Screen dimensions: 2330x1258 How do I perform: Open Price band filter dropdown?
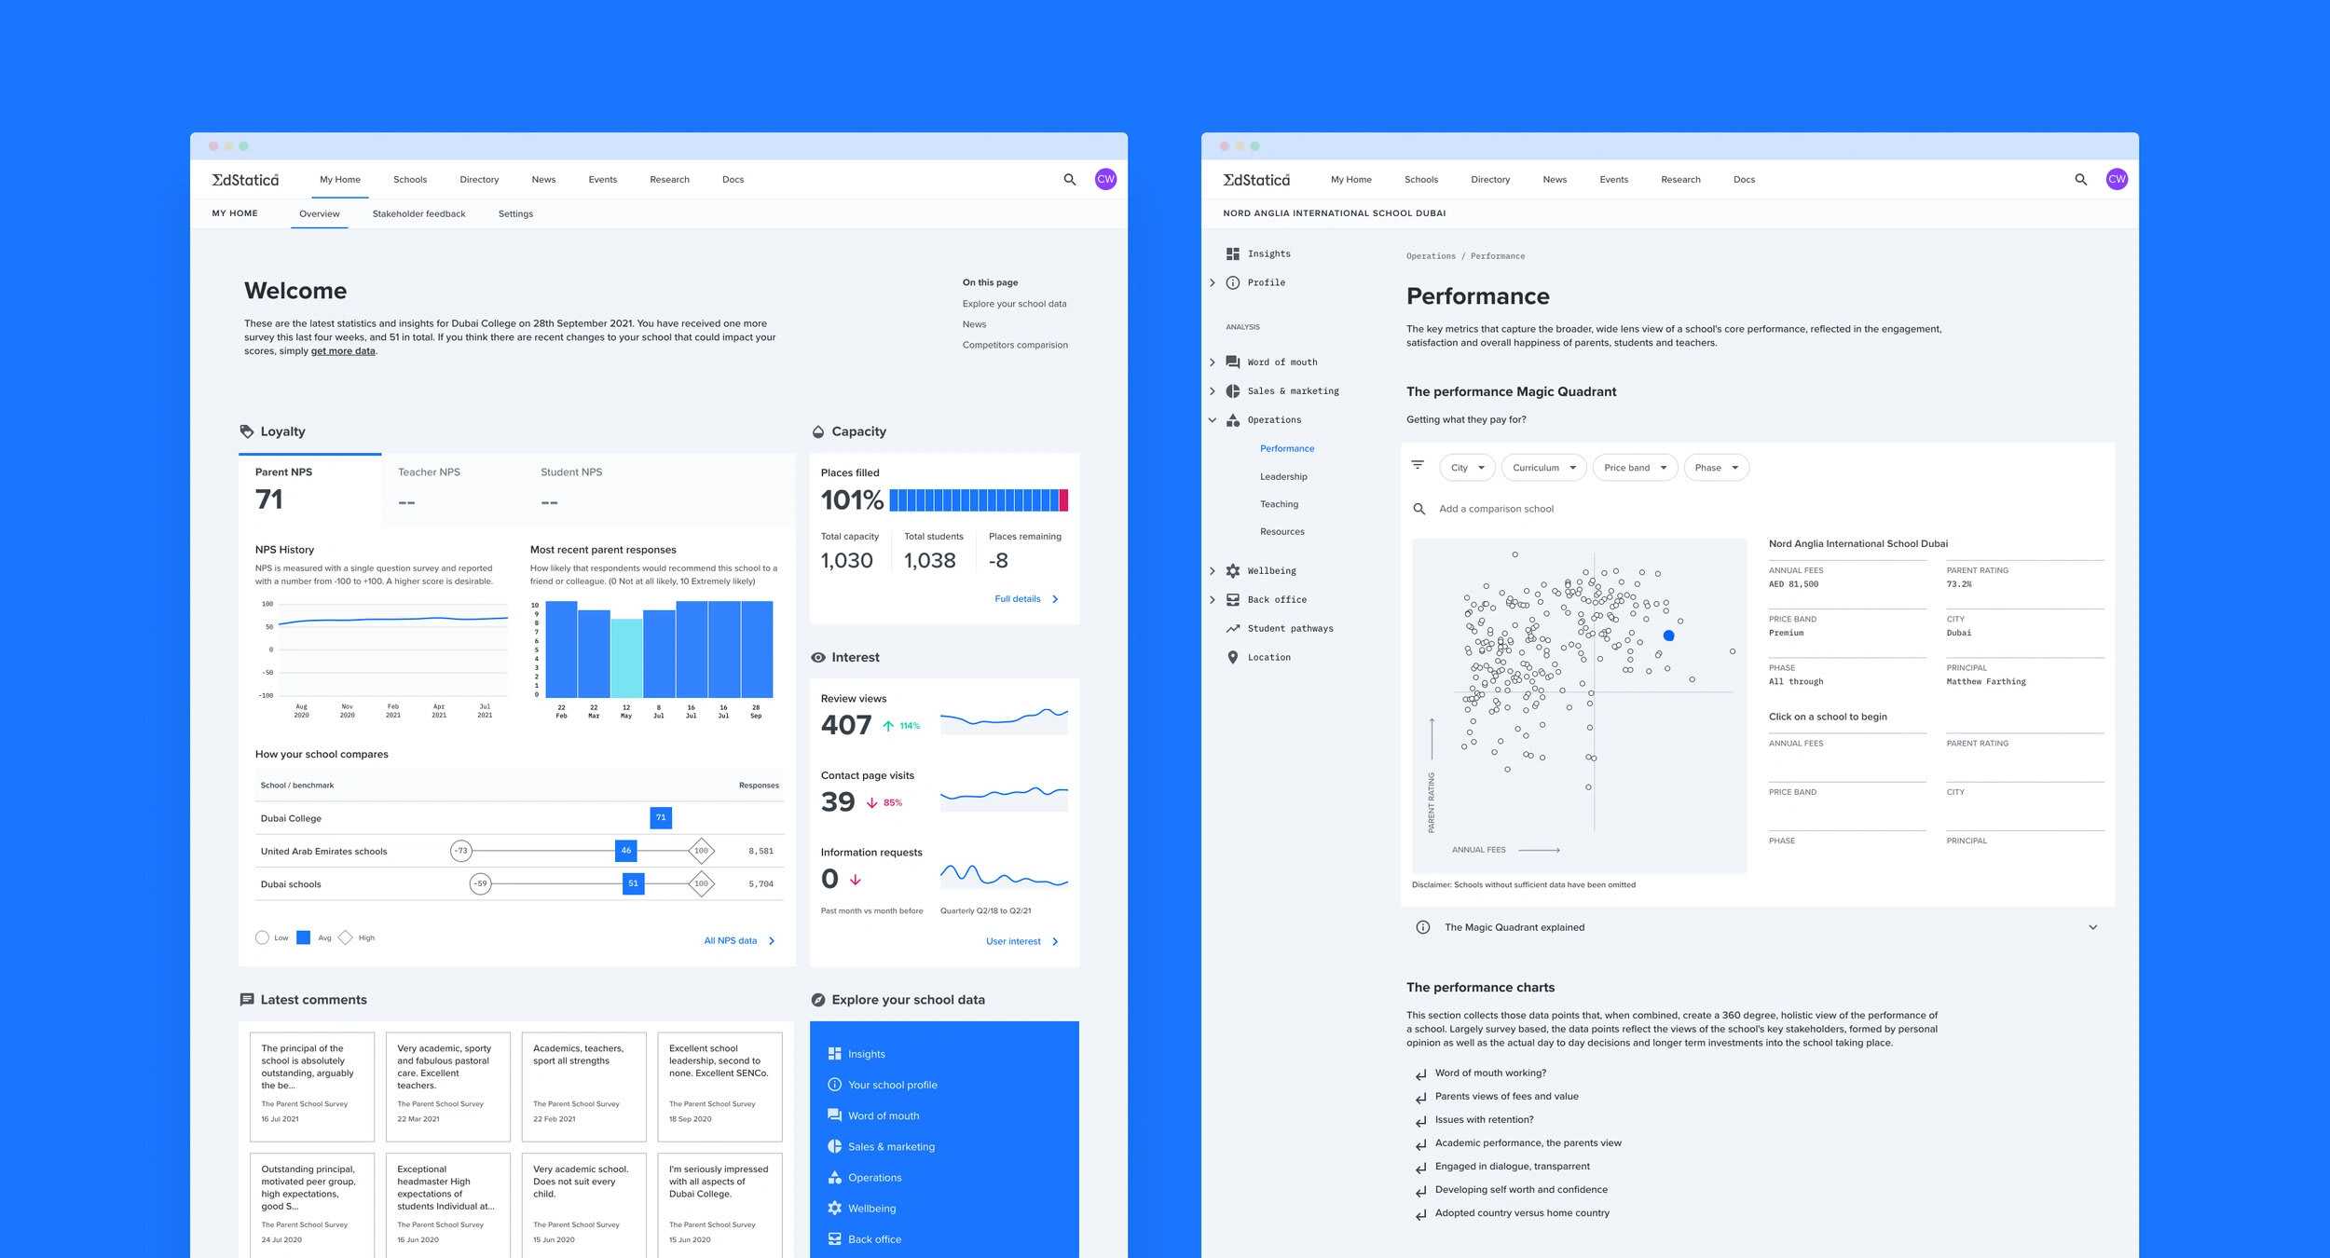point(1636,468)
